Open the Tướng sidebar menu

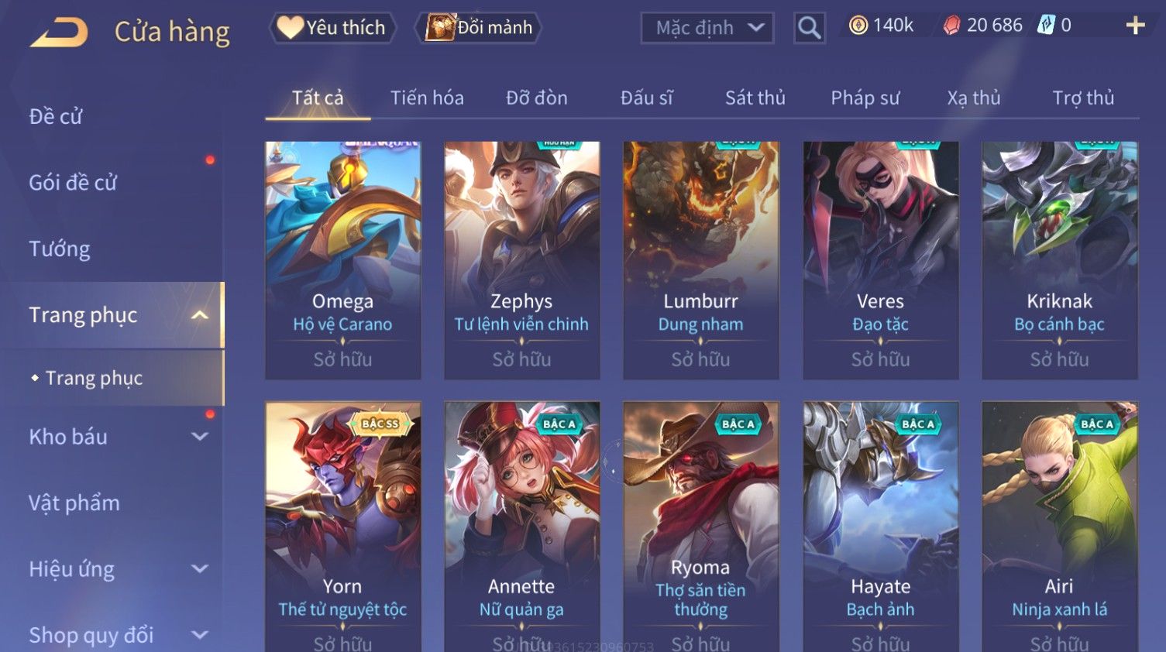60,249
